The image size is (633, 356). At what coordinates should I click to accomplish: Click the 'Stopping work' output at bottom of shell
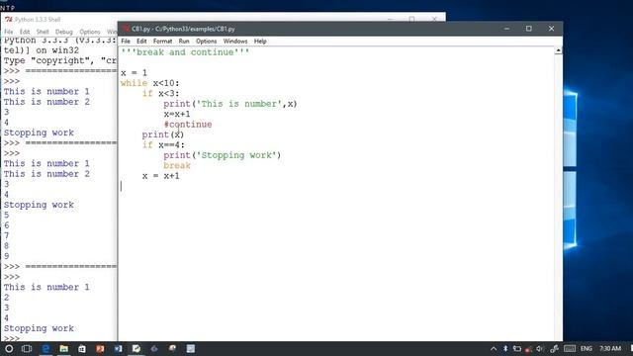click(39, 328)
